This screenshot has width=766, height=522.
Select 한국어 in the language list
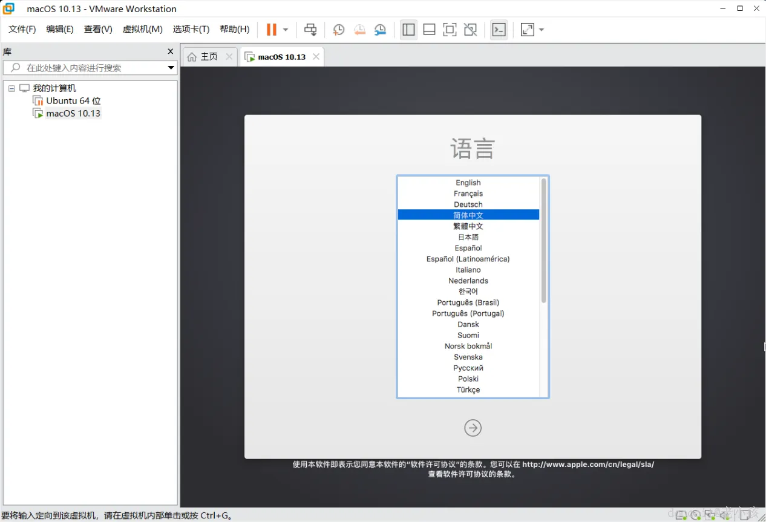(x=468, y=292)
